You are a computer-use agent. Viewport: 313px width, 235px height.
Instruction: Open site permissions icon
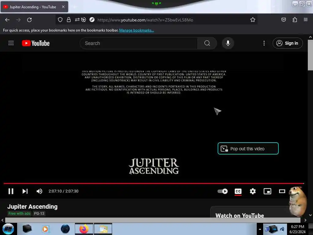tap(77, 20)
